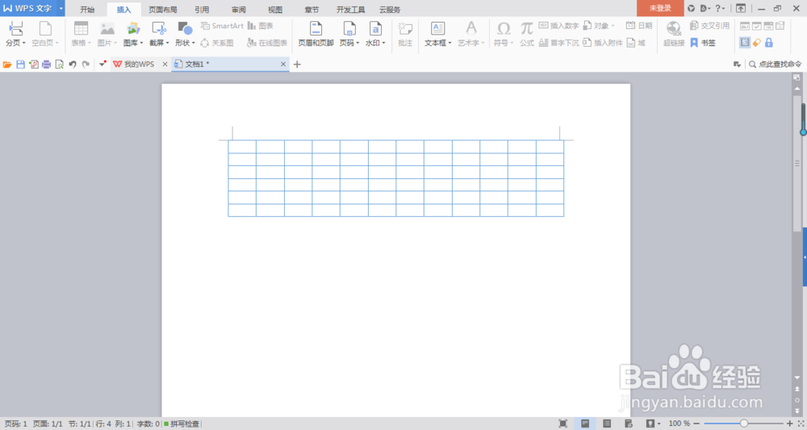Image resolution: width=807 pixels, height=430 pixels.
Task: Insert a 空白页 blank page
Action: click(45, 35)
